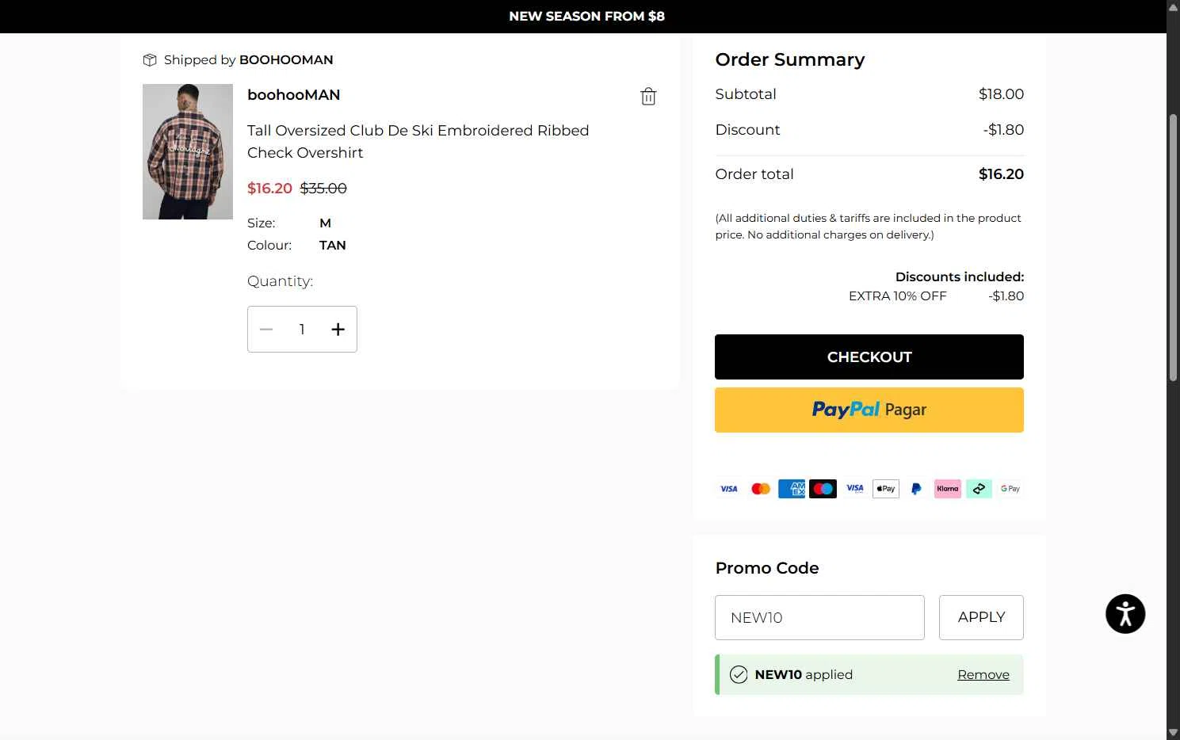Click the Mastercard payment icon
This screenshot has width=1180, height=740.
tap(760, 489)
